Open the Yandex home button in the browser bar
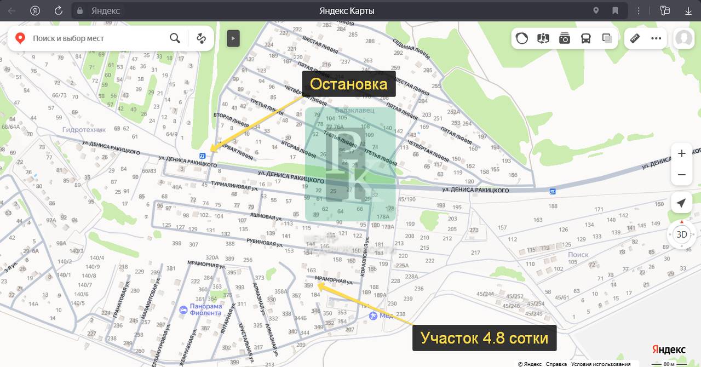The height and width of the screenshot is (367, 701). point(35,10)
